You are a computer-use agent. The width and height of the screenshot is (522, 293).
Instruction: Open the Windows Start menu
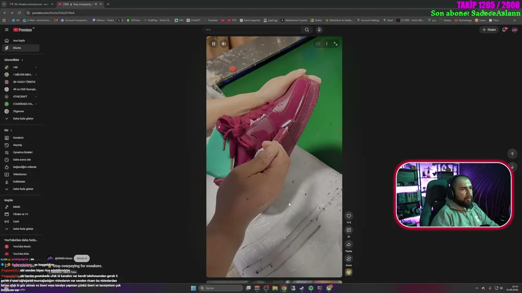(x=193, y=288)
